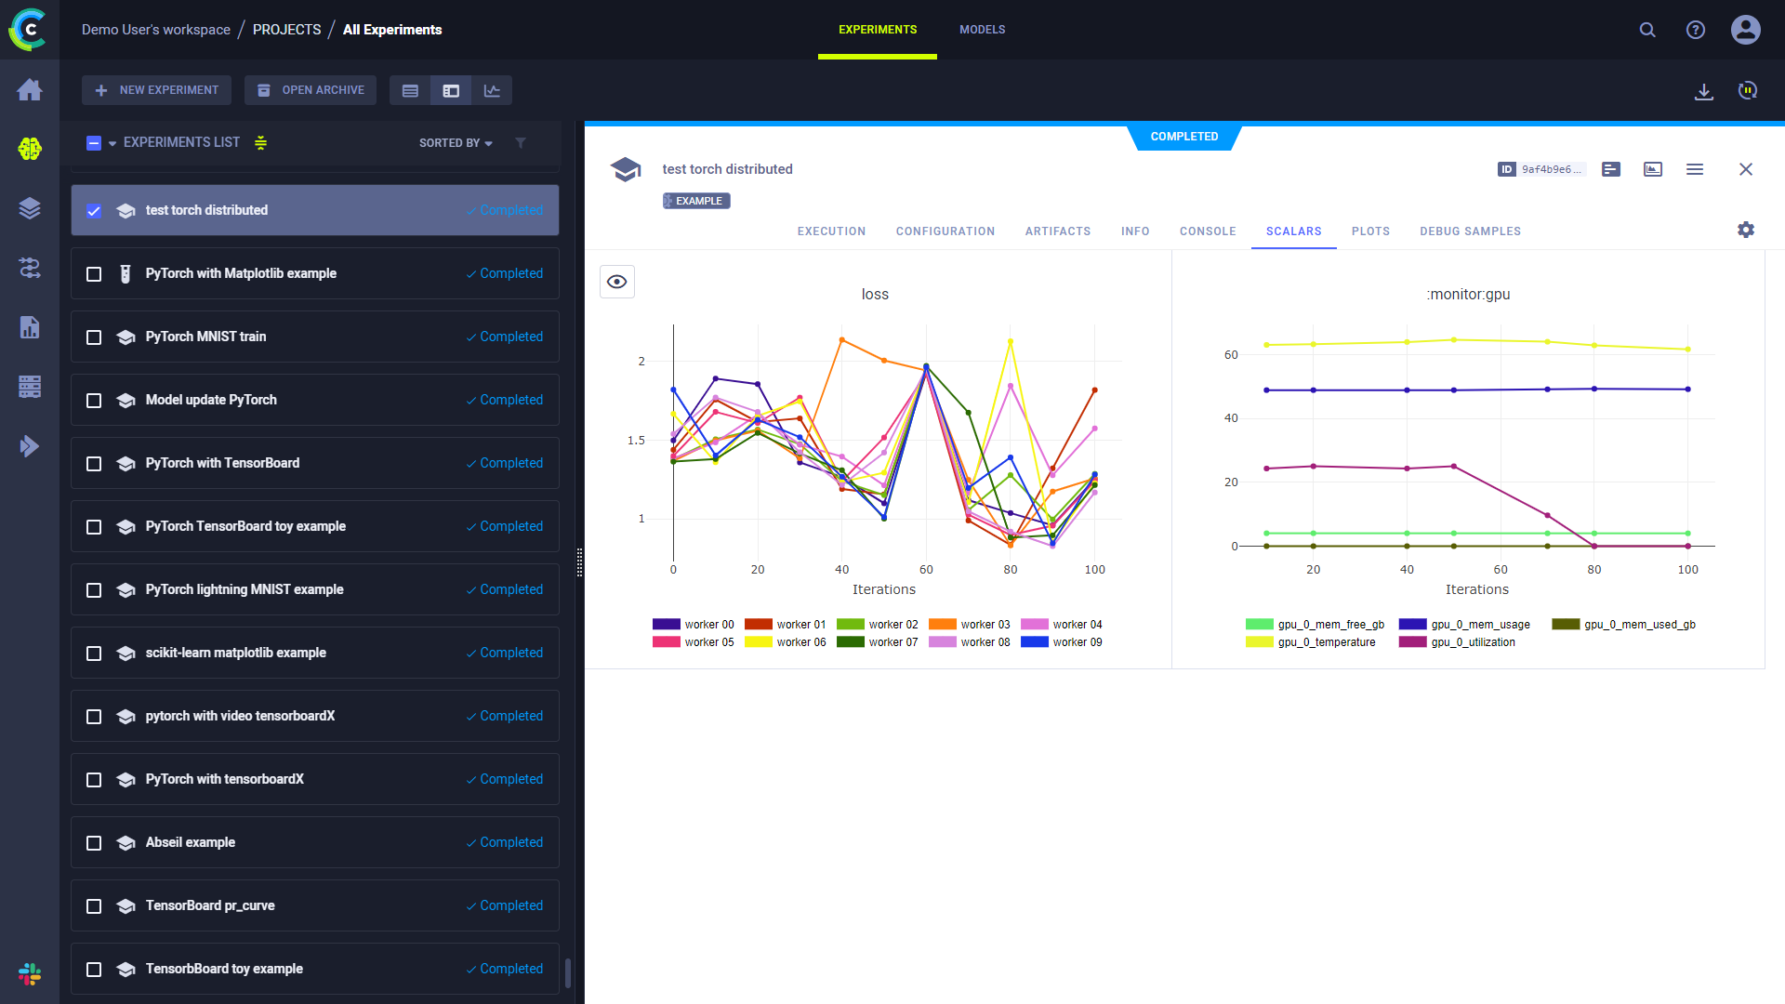Image resolution: width=1785 pixels, height=1004 pixels.
Task: Expand the SORTED BY dropdown
Action: (x=455, y=143)
